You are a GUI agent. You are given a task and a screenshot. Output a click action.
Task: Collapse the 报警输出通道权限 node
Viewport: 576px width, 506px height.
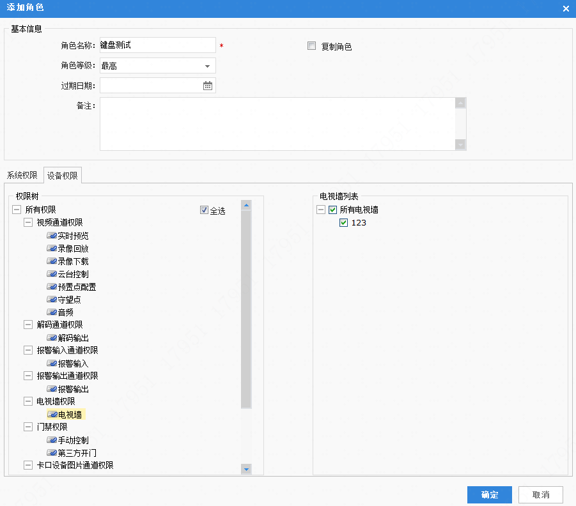coord(28,376)
